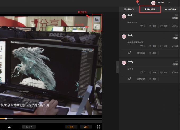The height and width of the screenshot is (130, 180).
Task: Toggle 采纳 on the 738f comment
Action: 175,46
